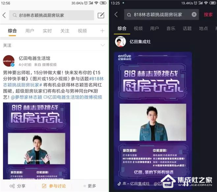The width and height of the screenshot is (217, 192).
Task: Open 更多 more options at bottom
Action: point(90,186)
